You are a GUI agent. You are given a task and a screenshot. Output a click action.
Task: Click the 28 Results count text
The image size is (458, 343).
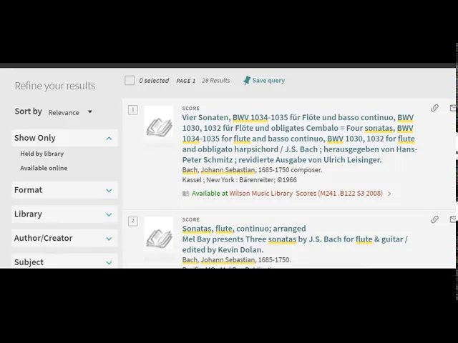click(216, 81)
